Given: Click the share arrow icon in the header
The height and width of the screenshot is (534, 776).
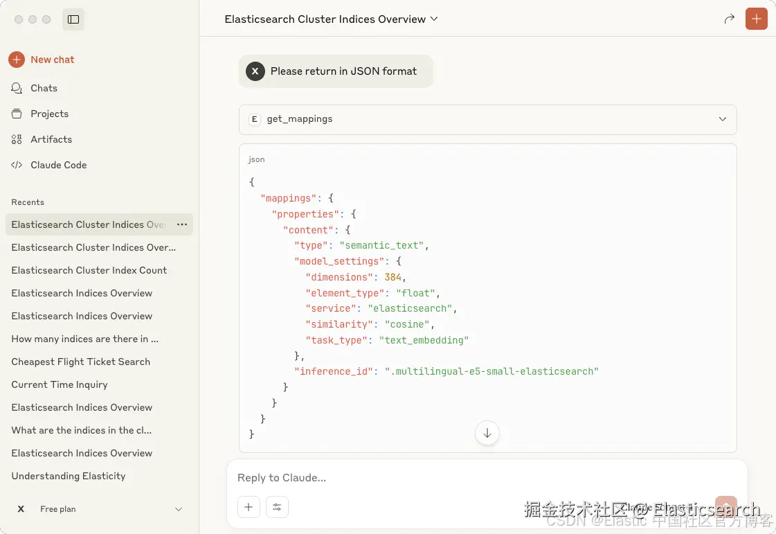Looking at the screenshot, I should click(729, 19).
